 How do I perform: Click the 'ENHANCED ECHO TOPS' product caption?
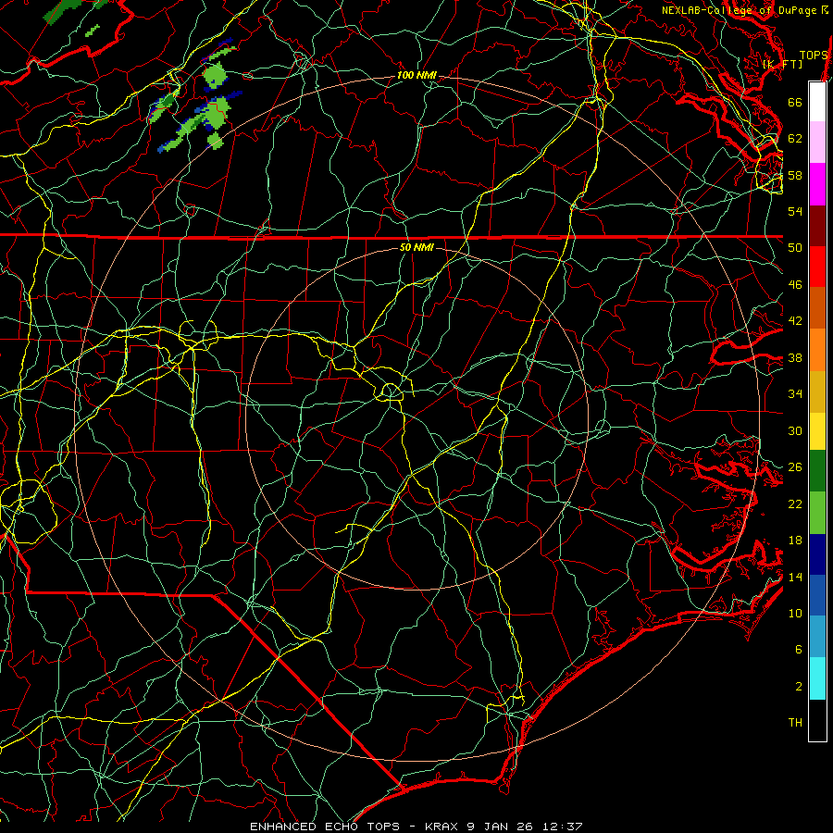pos(324,827)
